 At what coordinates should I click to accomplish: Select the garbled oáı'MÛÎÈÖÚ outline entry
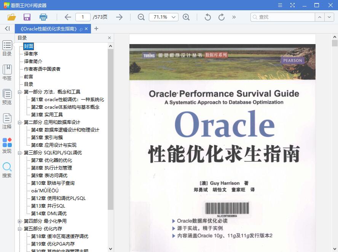[x=45, y=190]
